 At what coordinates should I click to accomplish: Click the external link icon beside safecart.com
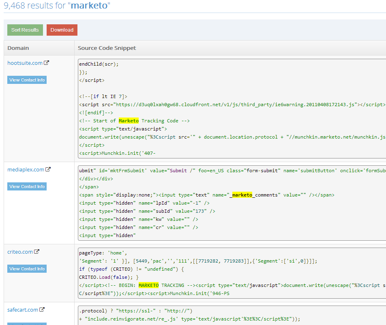click(42, 310)
